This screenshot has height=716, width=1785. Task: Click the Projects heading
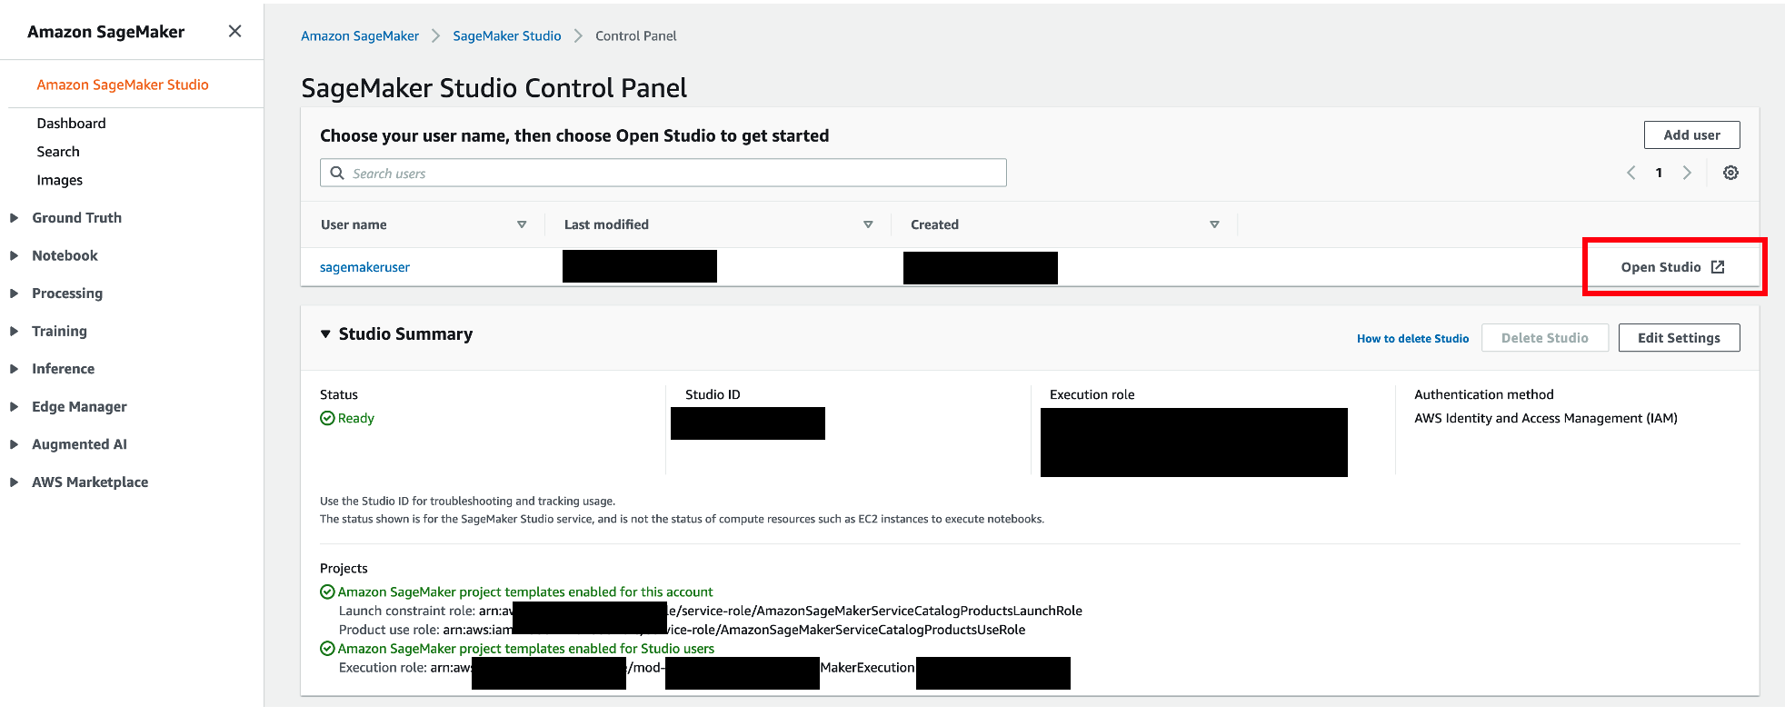(344, 568)
